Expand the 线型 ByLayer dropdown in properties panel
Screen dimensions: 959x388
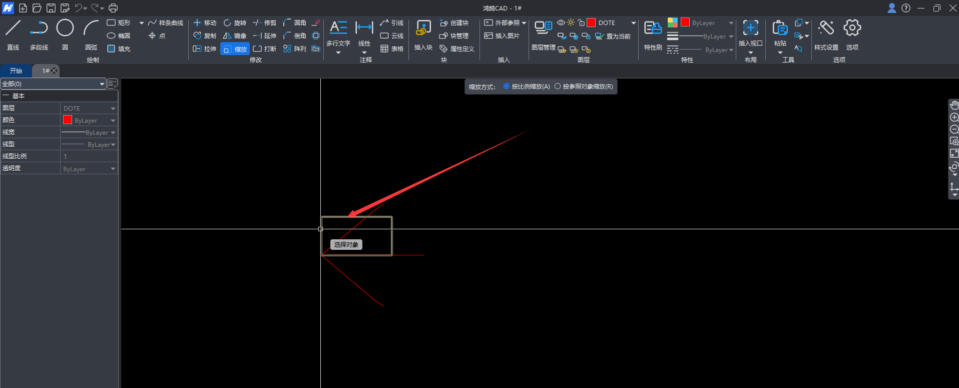tap(113, 145)
